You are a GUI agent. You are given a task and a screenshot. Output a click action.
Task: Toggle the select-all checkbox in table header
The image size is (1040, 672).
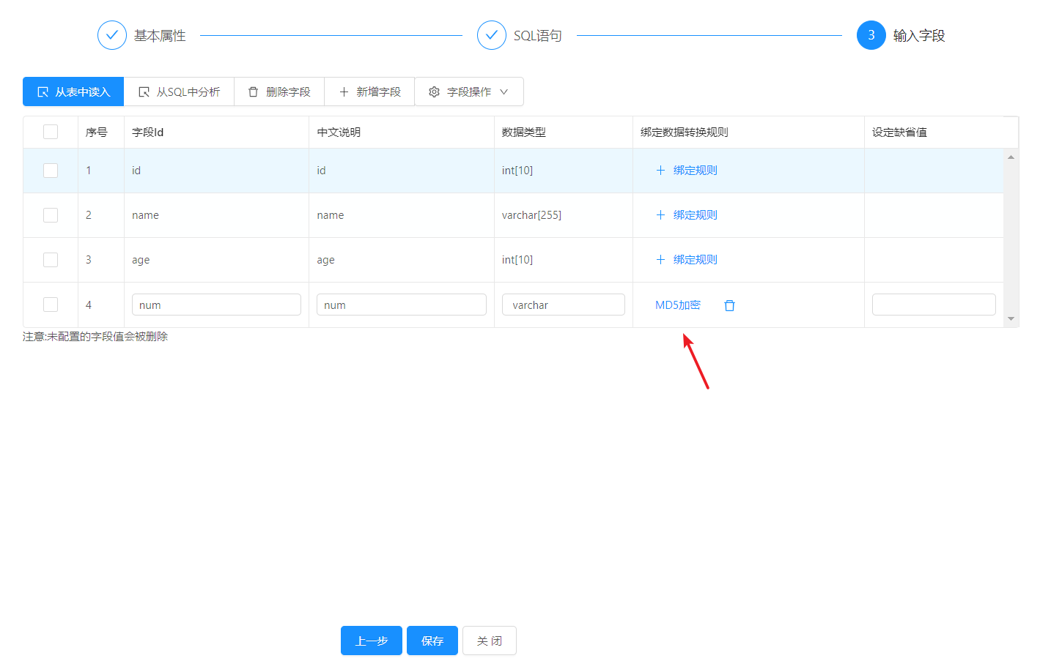point(51,132)
